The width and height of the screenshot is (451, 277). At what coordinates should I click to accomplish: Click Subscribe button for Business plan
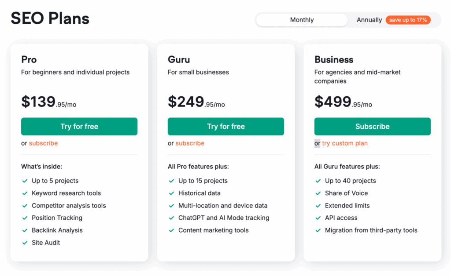click(372, 126)
